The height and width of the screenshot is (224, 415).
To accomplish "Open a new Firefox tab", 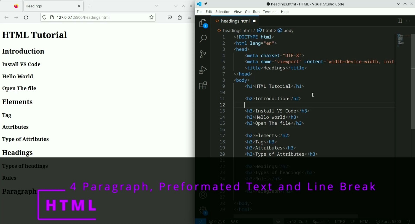I will 89,6.
